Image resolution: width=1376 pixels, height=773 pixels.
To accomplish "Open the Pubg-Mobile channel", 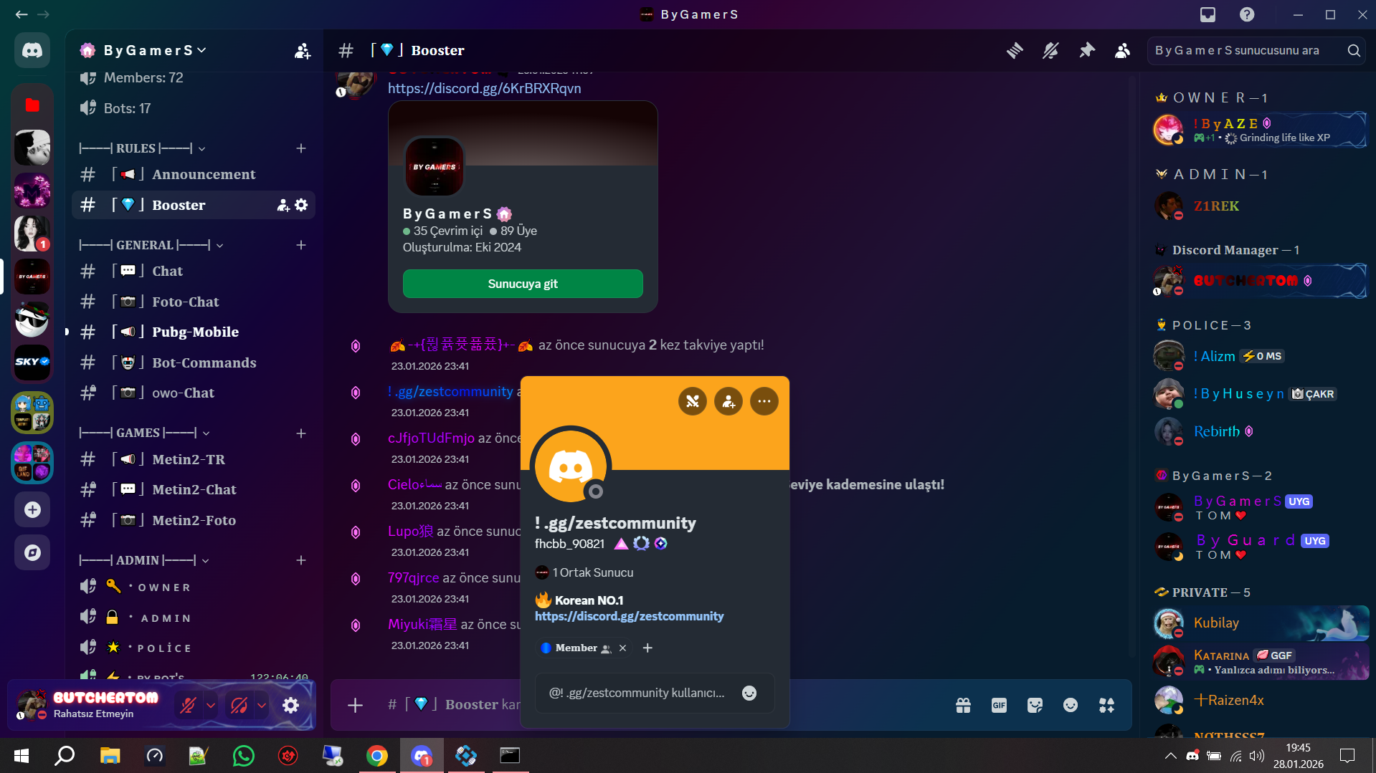I will [x=194, y=332].
